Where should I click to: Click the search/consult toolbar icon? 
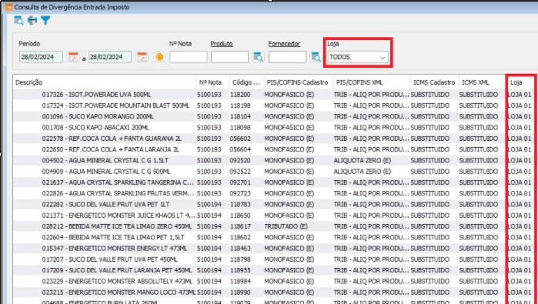pos(18,21)
